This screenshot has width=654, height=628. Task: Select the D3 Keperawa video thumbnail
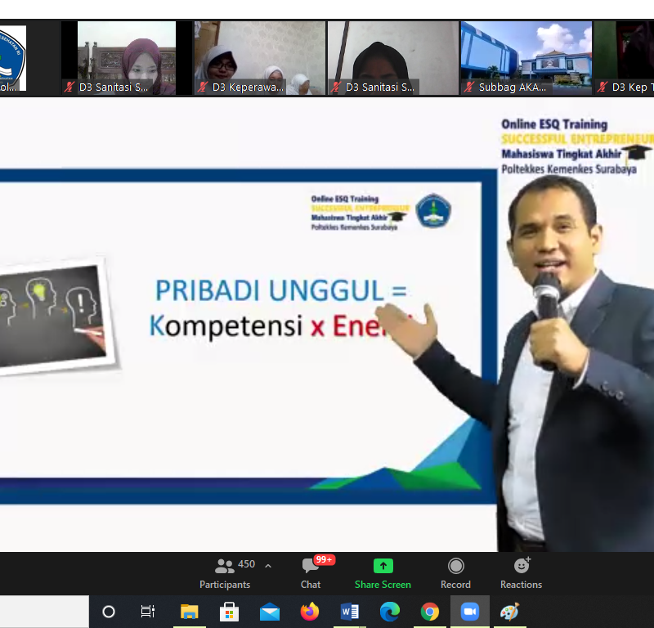pos(260,57)
